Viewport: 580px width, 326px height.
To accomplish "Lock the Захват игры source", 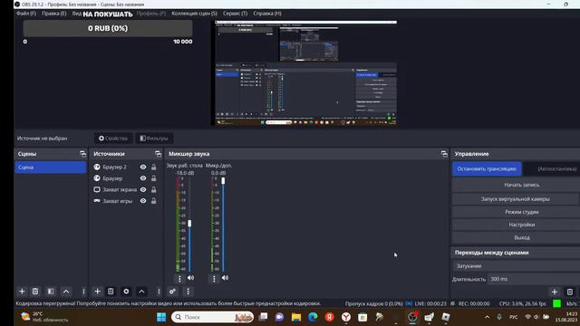I will pyautogui.click(x=153, y=201).
